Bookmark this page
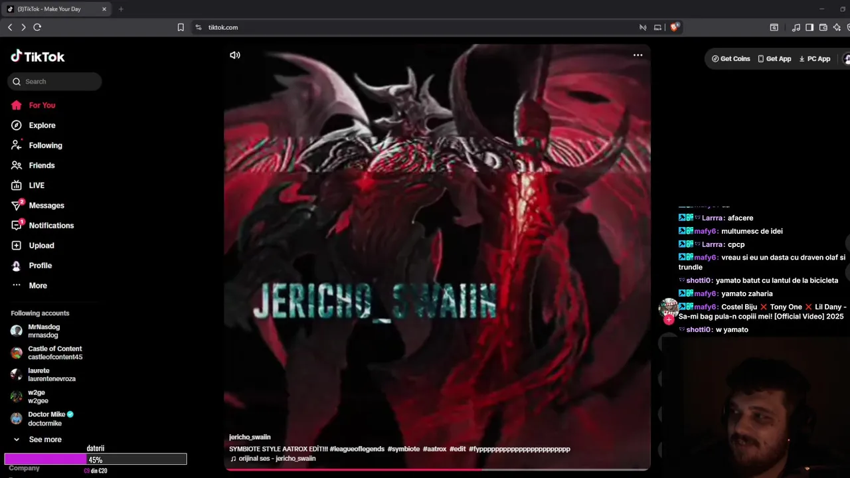The image size is (850, 478). click(x=181, y=27)
